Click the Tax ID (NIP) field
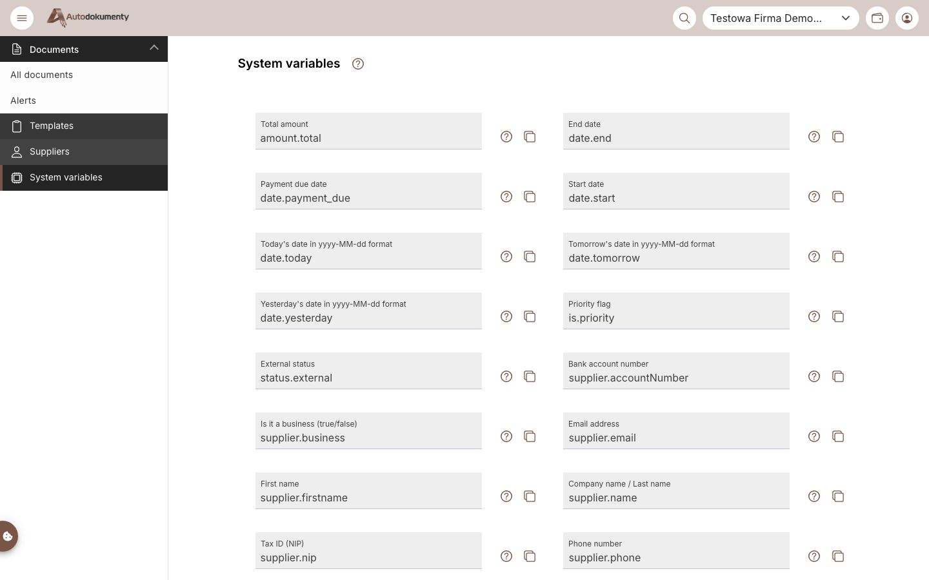 click(x=368, y=551)
